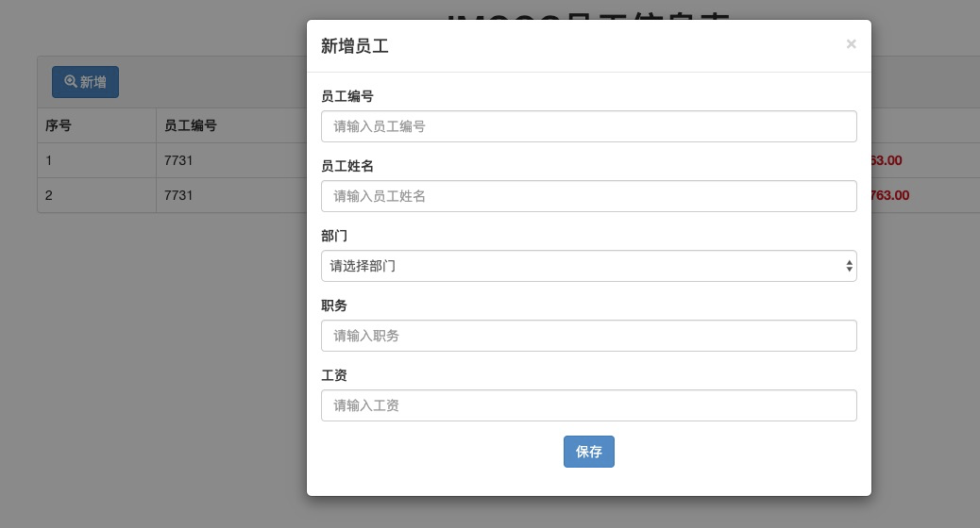This screenshot has width=980, height=528.
Task: Click the row number 2 cell
Action: (x=49, y=195)
